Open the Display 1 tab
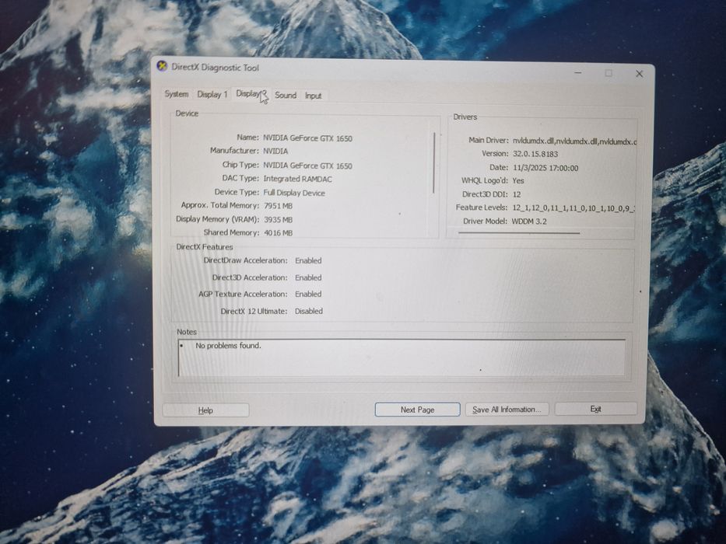The image size is (726, 544). [212, 94]
